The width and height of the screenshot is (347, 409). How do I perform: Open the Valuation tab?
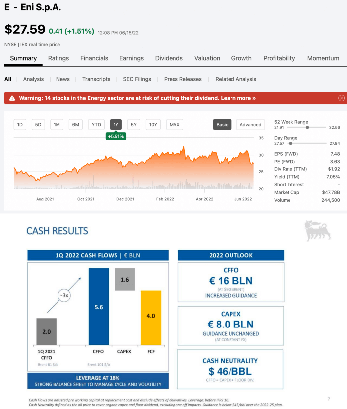point(207,58)
